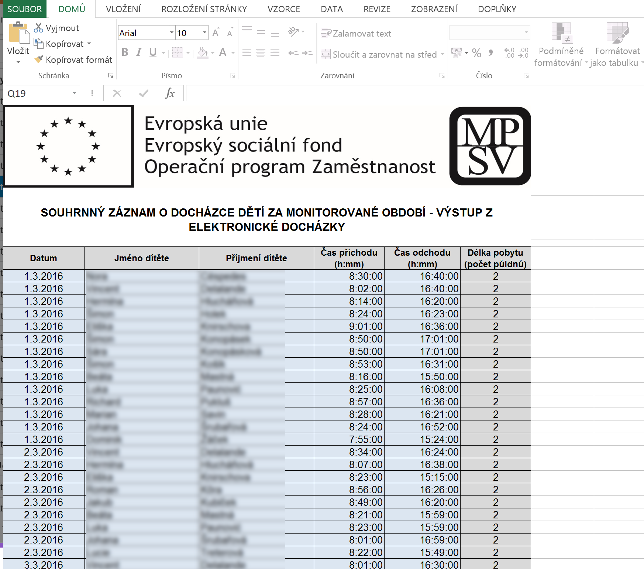
Task: Decrease font size with small A icon
Action: (x=230, y=33)
